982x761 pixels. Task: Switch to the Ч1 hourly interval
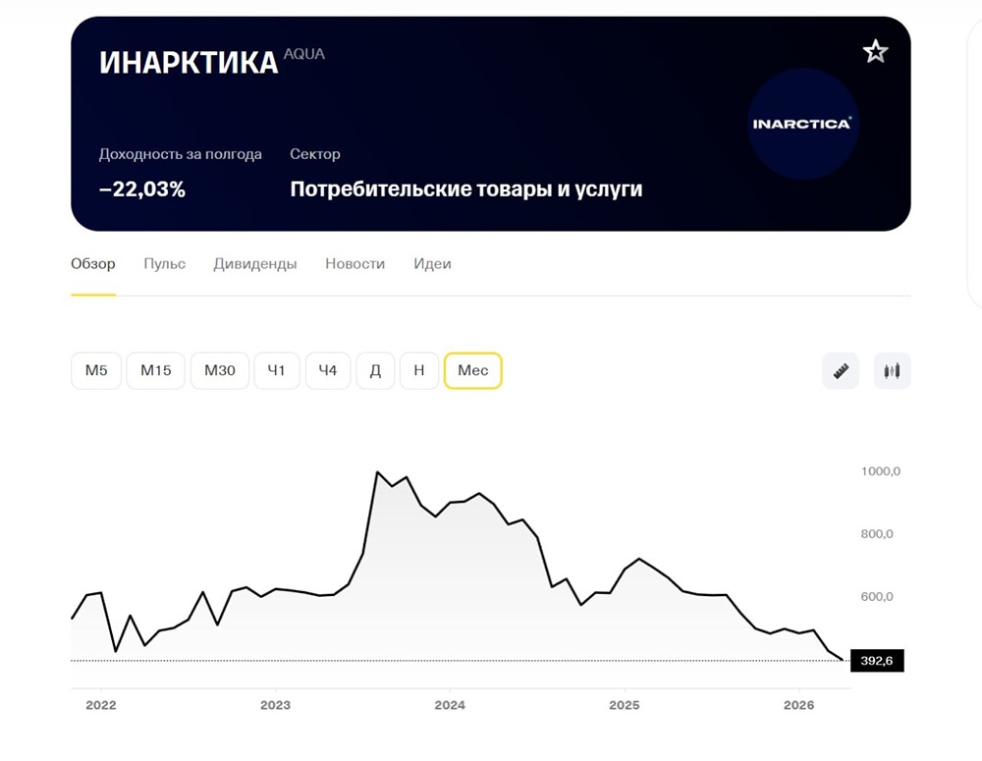[277, 370]
